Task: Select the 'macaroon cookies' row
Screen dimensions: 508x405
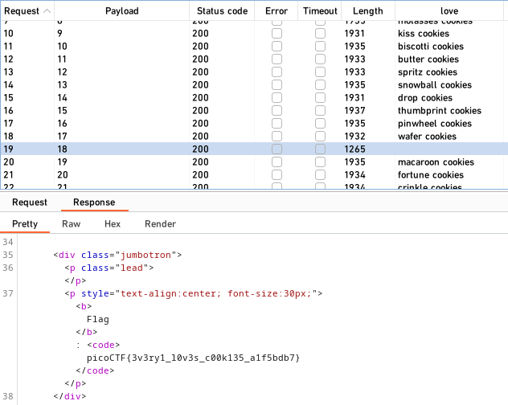Action: tap(254, 162)
